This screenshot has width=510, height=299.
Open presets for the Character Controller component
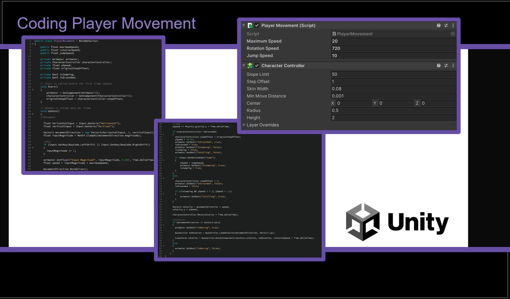(x=446, y=66)
